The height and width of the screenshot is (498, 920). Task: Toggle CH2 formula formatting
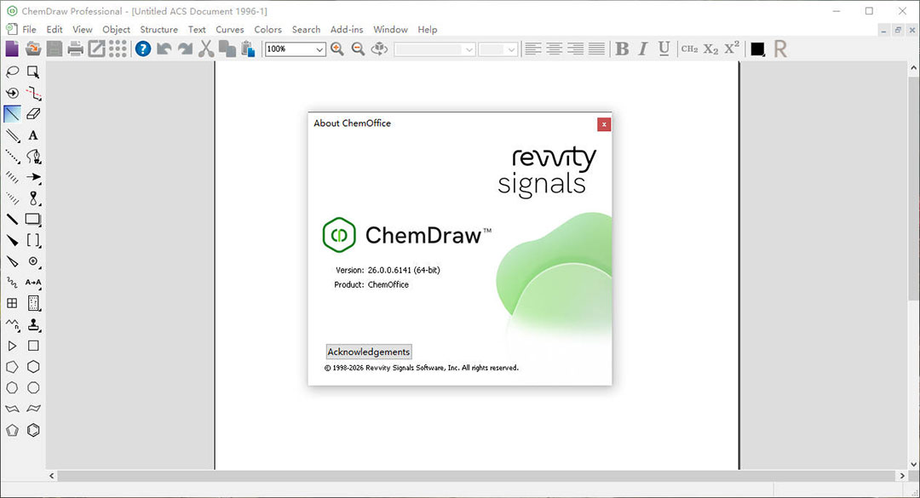coord(689,49)
